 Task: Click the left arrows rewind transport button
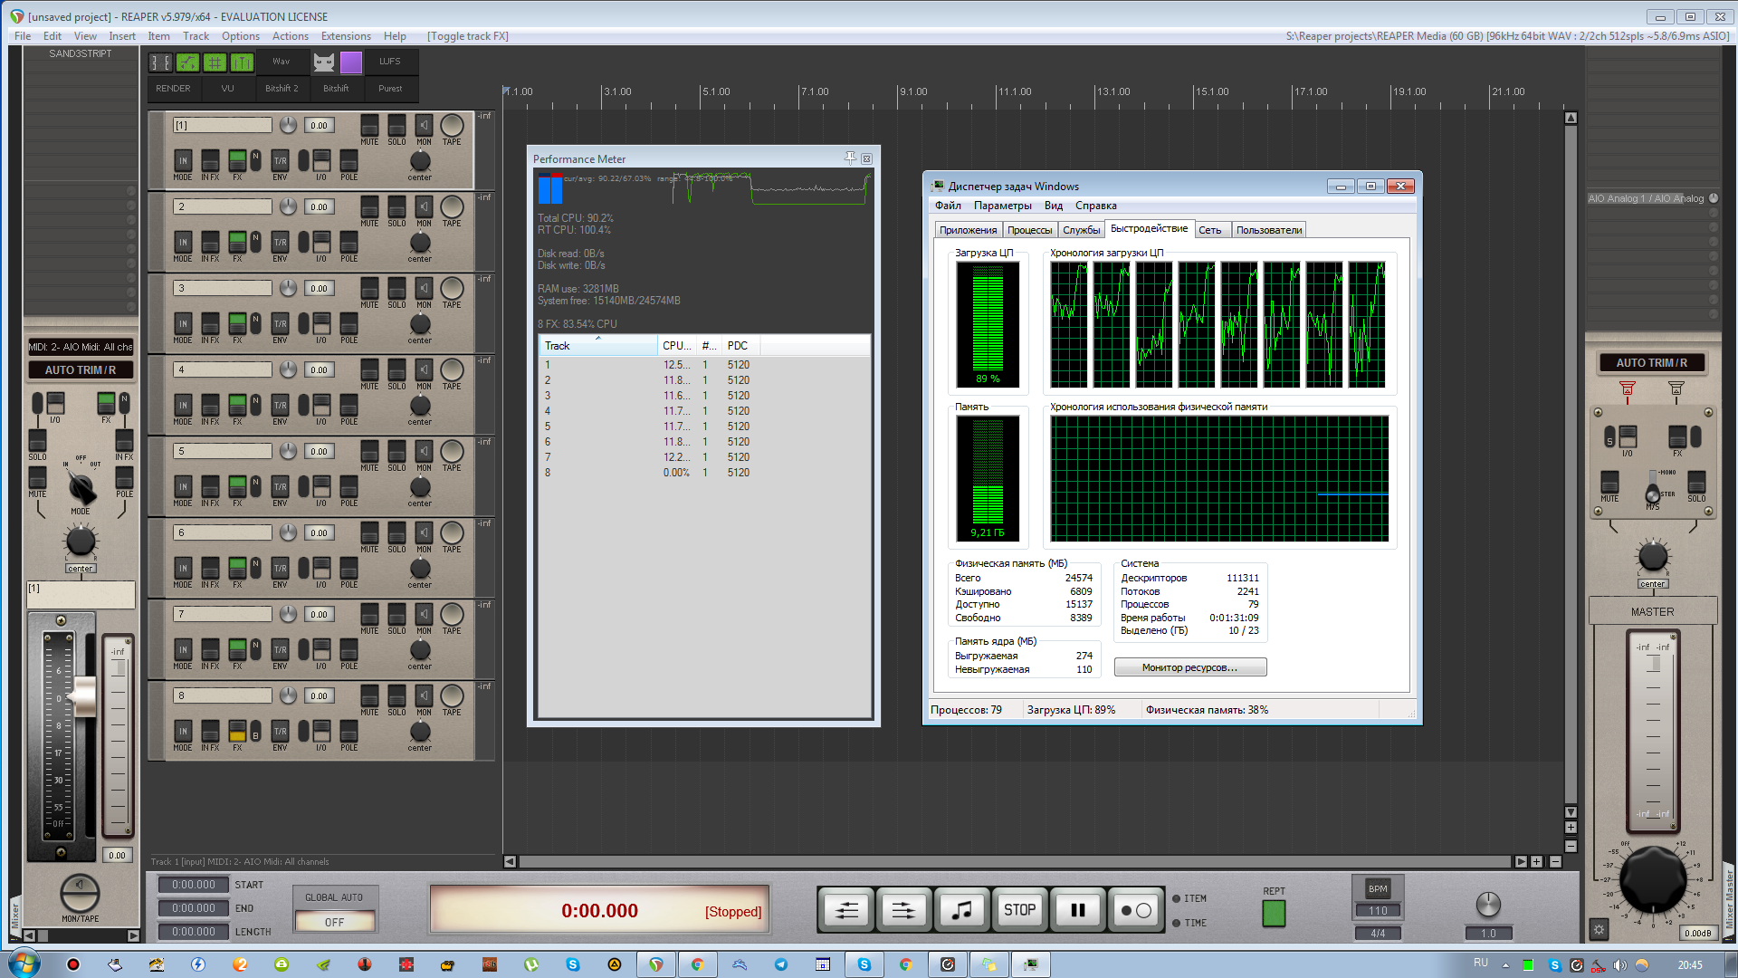846,910
